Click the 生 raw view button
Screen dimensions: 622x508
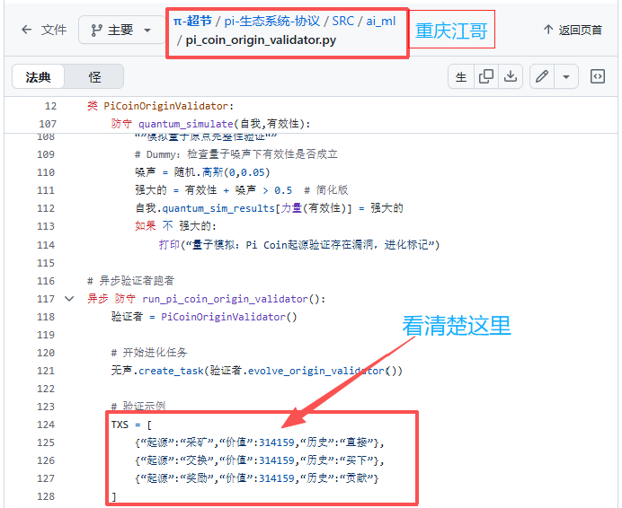click(x=461, y=76)
